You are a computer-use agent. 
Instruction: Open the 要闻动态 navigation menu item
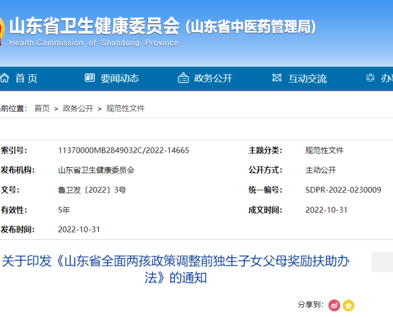pos(120,78)
